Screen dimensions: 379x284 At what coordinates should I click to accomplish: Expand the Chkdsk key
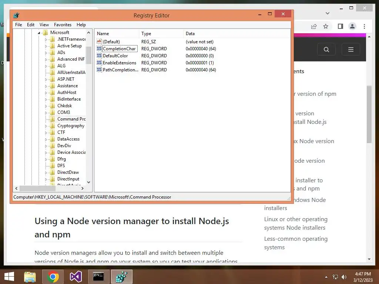[x=46, y=106]
